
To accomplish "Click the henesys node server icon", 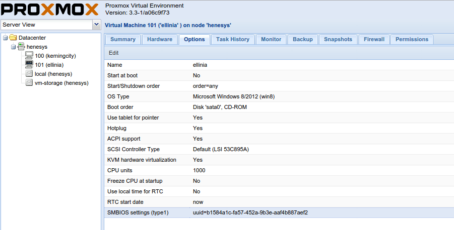I will [x=21, y=47].
